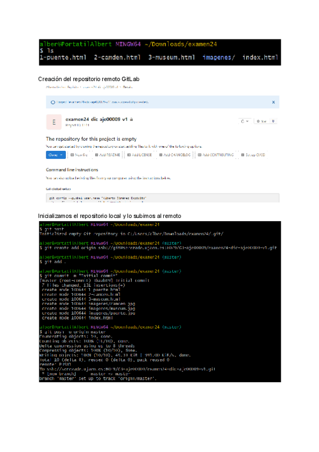Click the New file button

pyautogui.click(x=79, y=155)
